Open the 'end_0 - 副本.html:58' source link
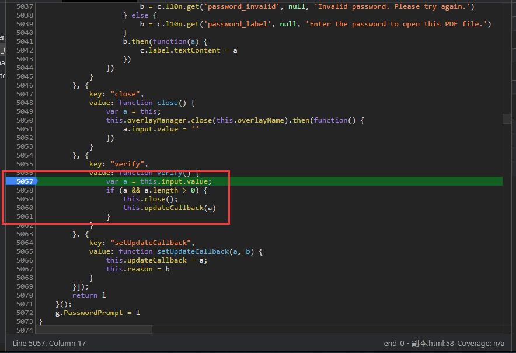The image size is (516, 353). pos(419,344)
